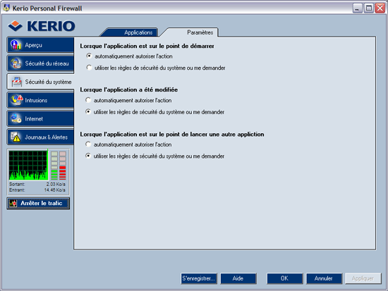Select the Sécurité du système icon
The width and height of the screenshot is (388, 291).
coord(17,82)
